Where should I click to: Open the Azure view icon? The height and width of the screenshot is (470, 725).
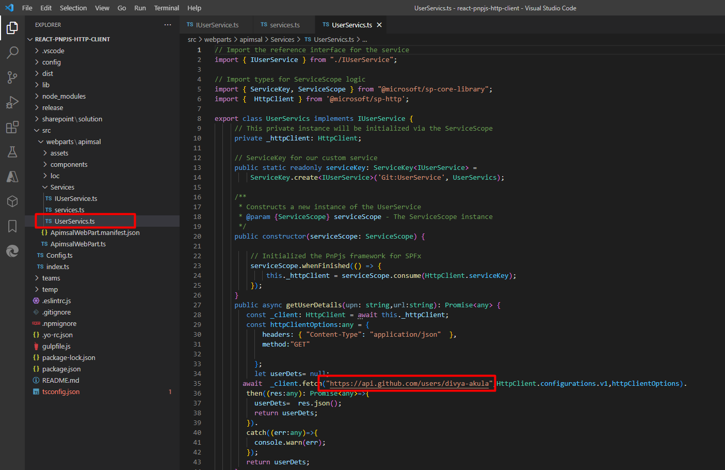click(x=12, y=176)
